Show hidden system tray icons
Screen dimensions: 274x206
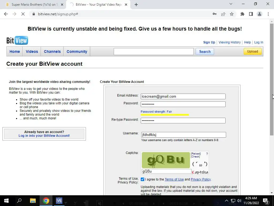click(x=226, y=201)
